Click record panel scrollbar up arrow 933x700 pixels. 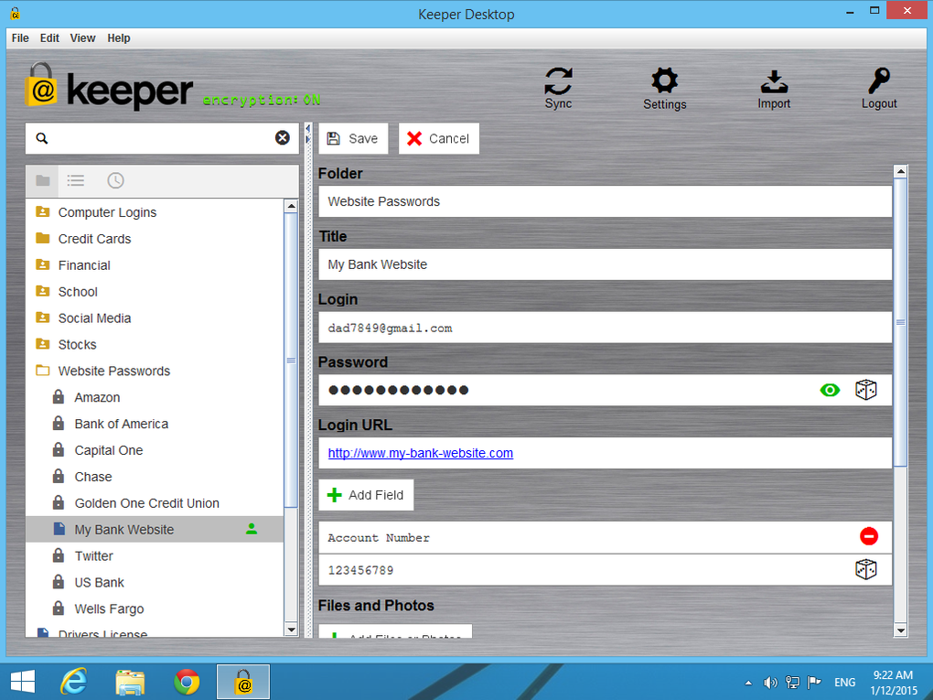click(900, 171)
